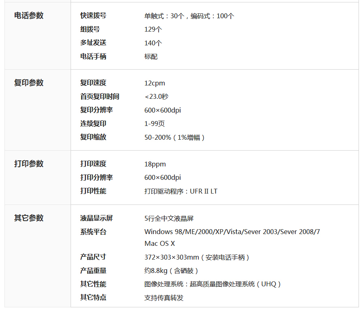Image resolution: width=363 pixels, height=311 pixels.
Task: Click the 复印速度 label
Action: click(93, 83)
